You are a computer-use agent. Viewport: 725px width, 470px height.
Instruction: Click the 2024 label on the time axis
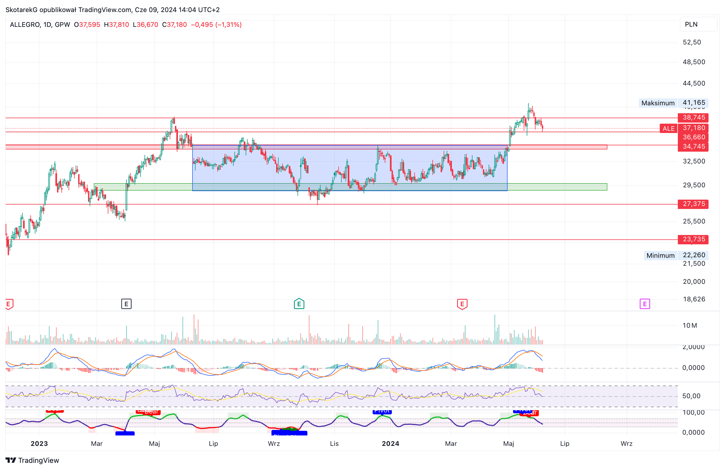pos(390,443)
